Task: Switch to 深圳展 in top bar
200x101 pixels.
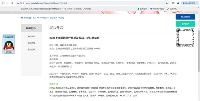Action: point(87,9)
